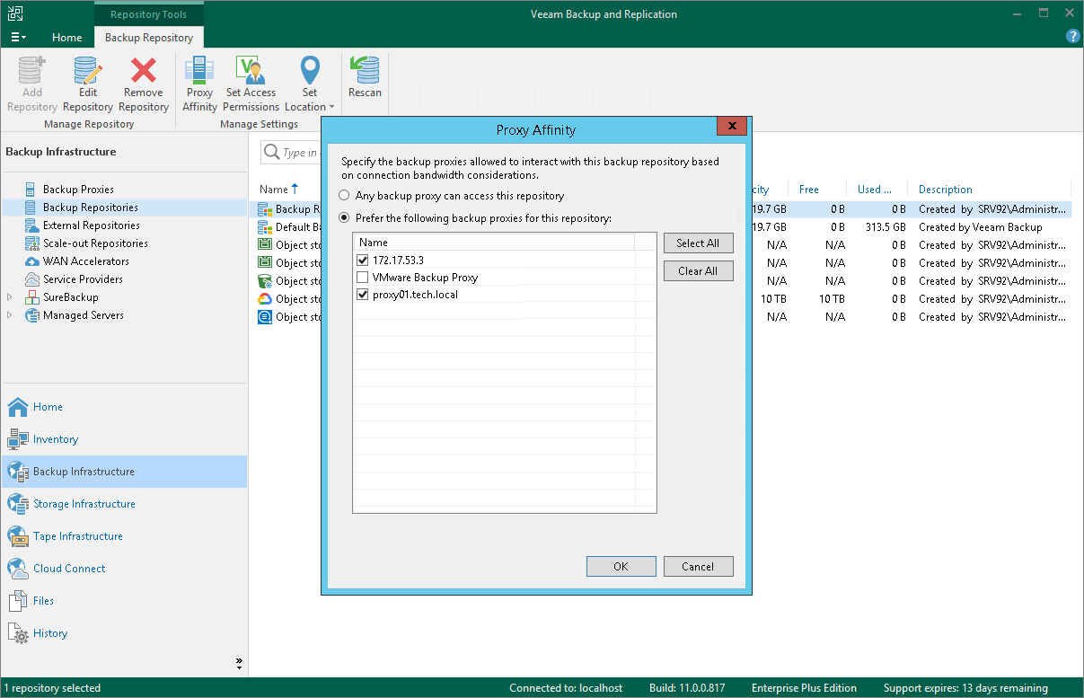Sort by the Description column header
The height and width of the screenshot is (698, 1084).
point(946,190)
